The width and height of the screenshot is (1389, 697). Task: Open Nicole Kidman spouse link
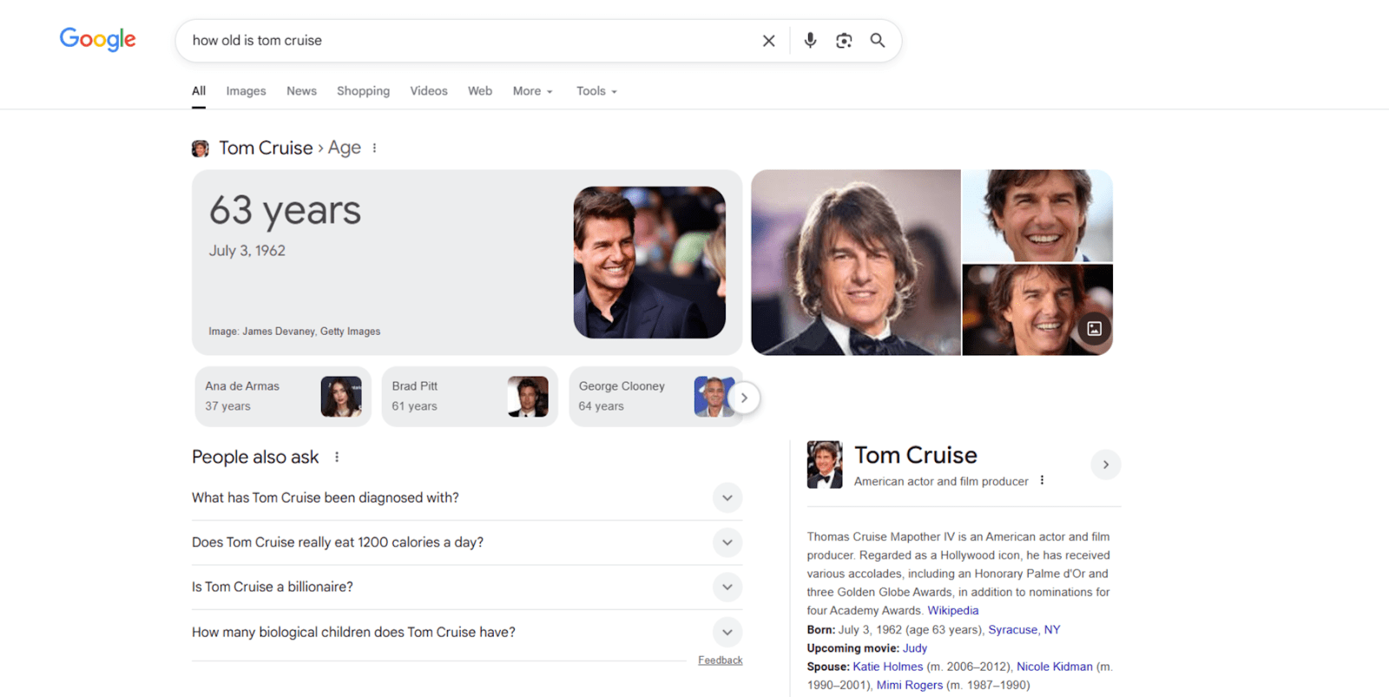(1054, 667)
